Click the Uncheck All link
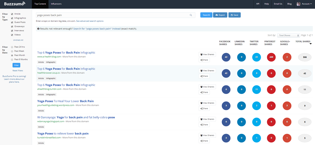The image size is (315, 145). tap(18, 40)
